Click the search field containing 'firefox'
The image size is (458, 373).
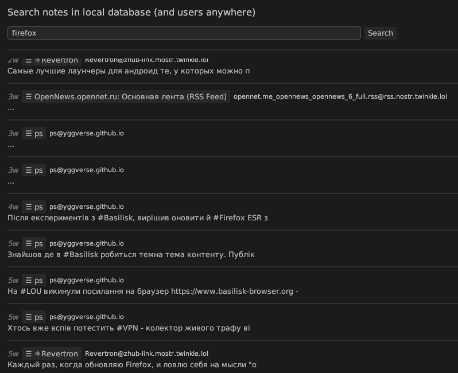pos(184,33)
